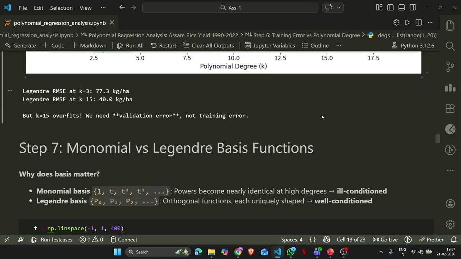Click the vertical scrollbar thumb
This screenshot has width=461, height=259.
[438, 138]
